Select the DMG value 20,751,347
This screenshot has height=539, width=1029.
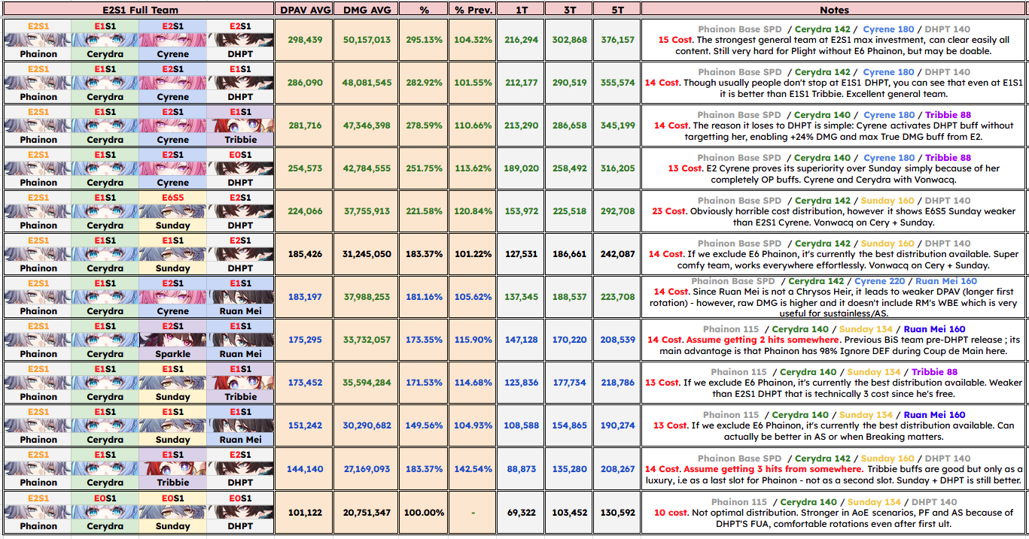[367, 511]
